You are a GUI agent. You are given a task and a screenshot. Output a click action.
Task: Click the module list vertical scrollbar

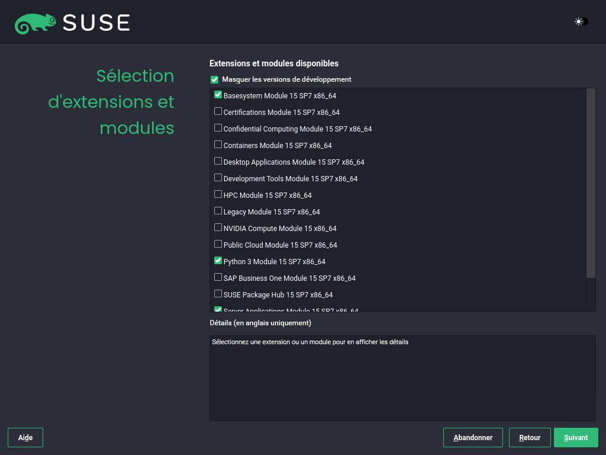point(591,183)
